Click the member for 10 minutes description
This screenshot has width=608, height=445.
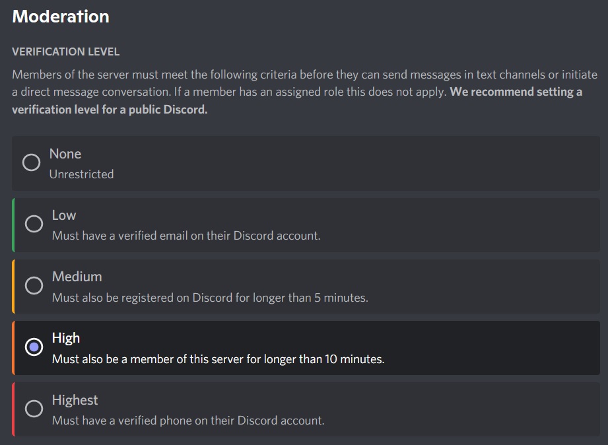tap(218, 360)
